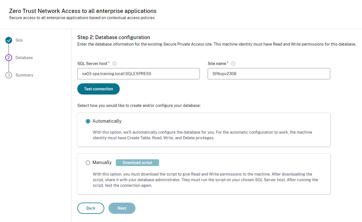Viewport: 362px width, 222px height.
Task: Select the Manually radio button
Action: coord(88,163)
